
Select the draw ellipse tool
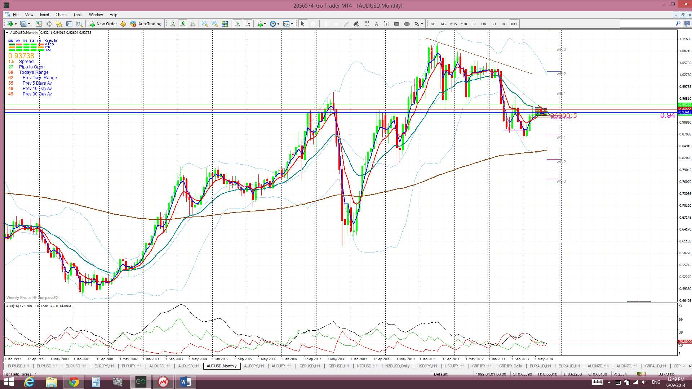[407, 24]
